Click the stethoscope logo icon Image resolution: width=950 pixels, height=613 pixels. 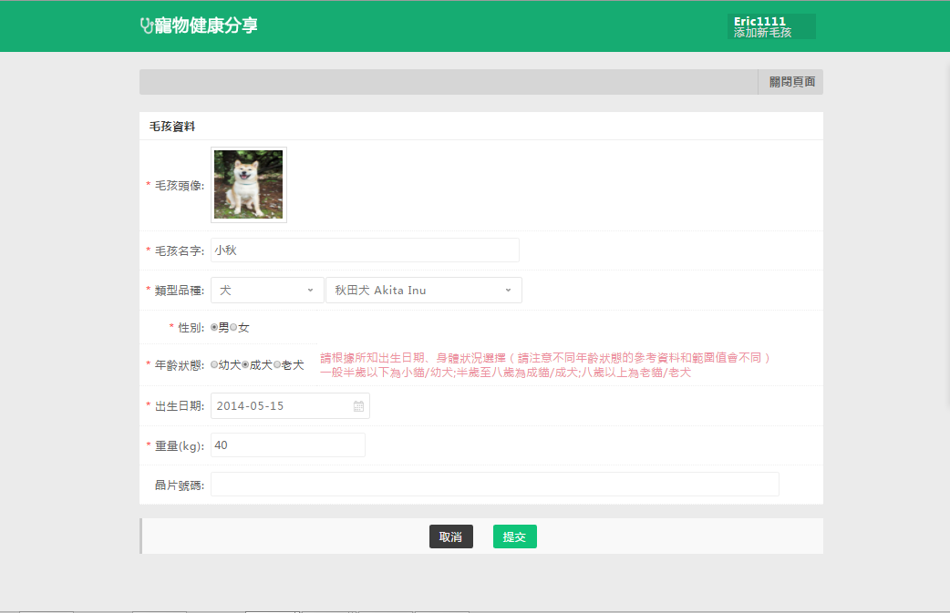click(146, 26)
